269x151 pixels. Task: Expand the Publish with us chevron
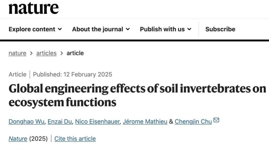pos(189,29)
